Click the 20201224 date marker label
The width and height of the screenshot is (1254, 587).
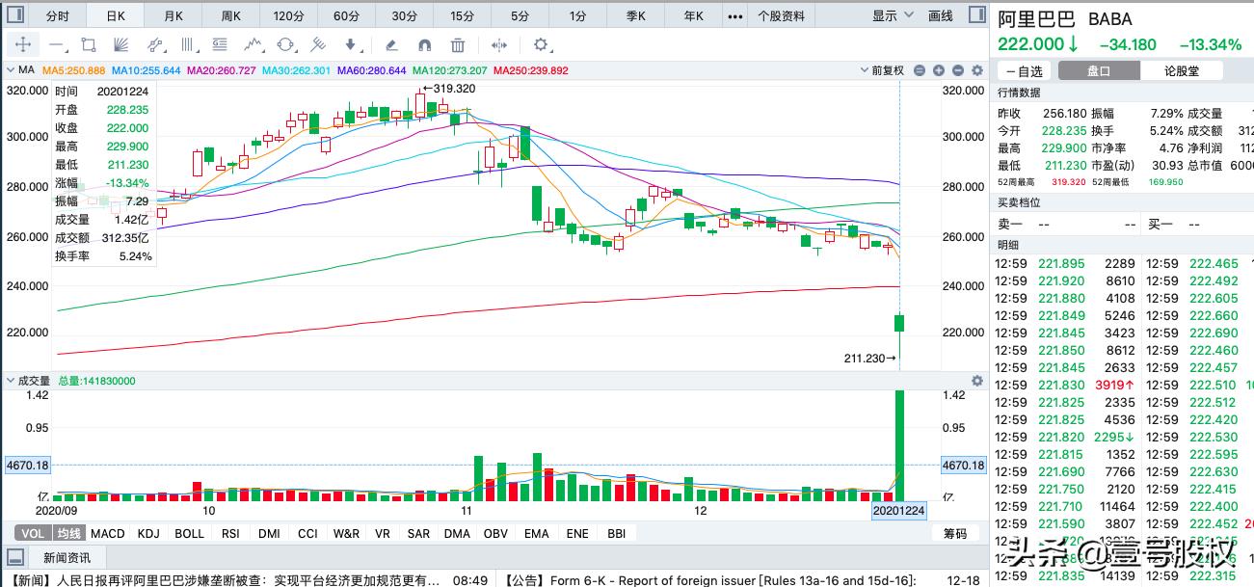point(898,510)
